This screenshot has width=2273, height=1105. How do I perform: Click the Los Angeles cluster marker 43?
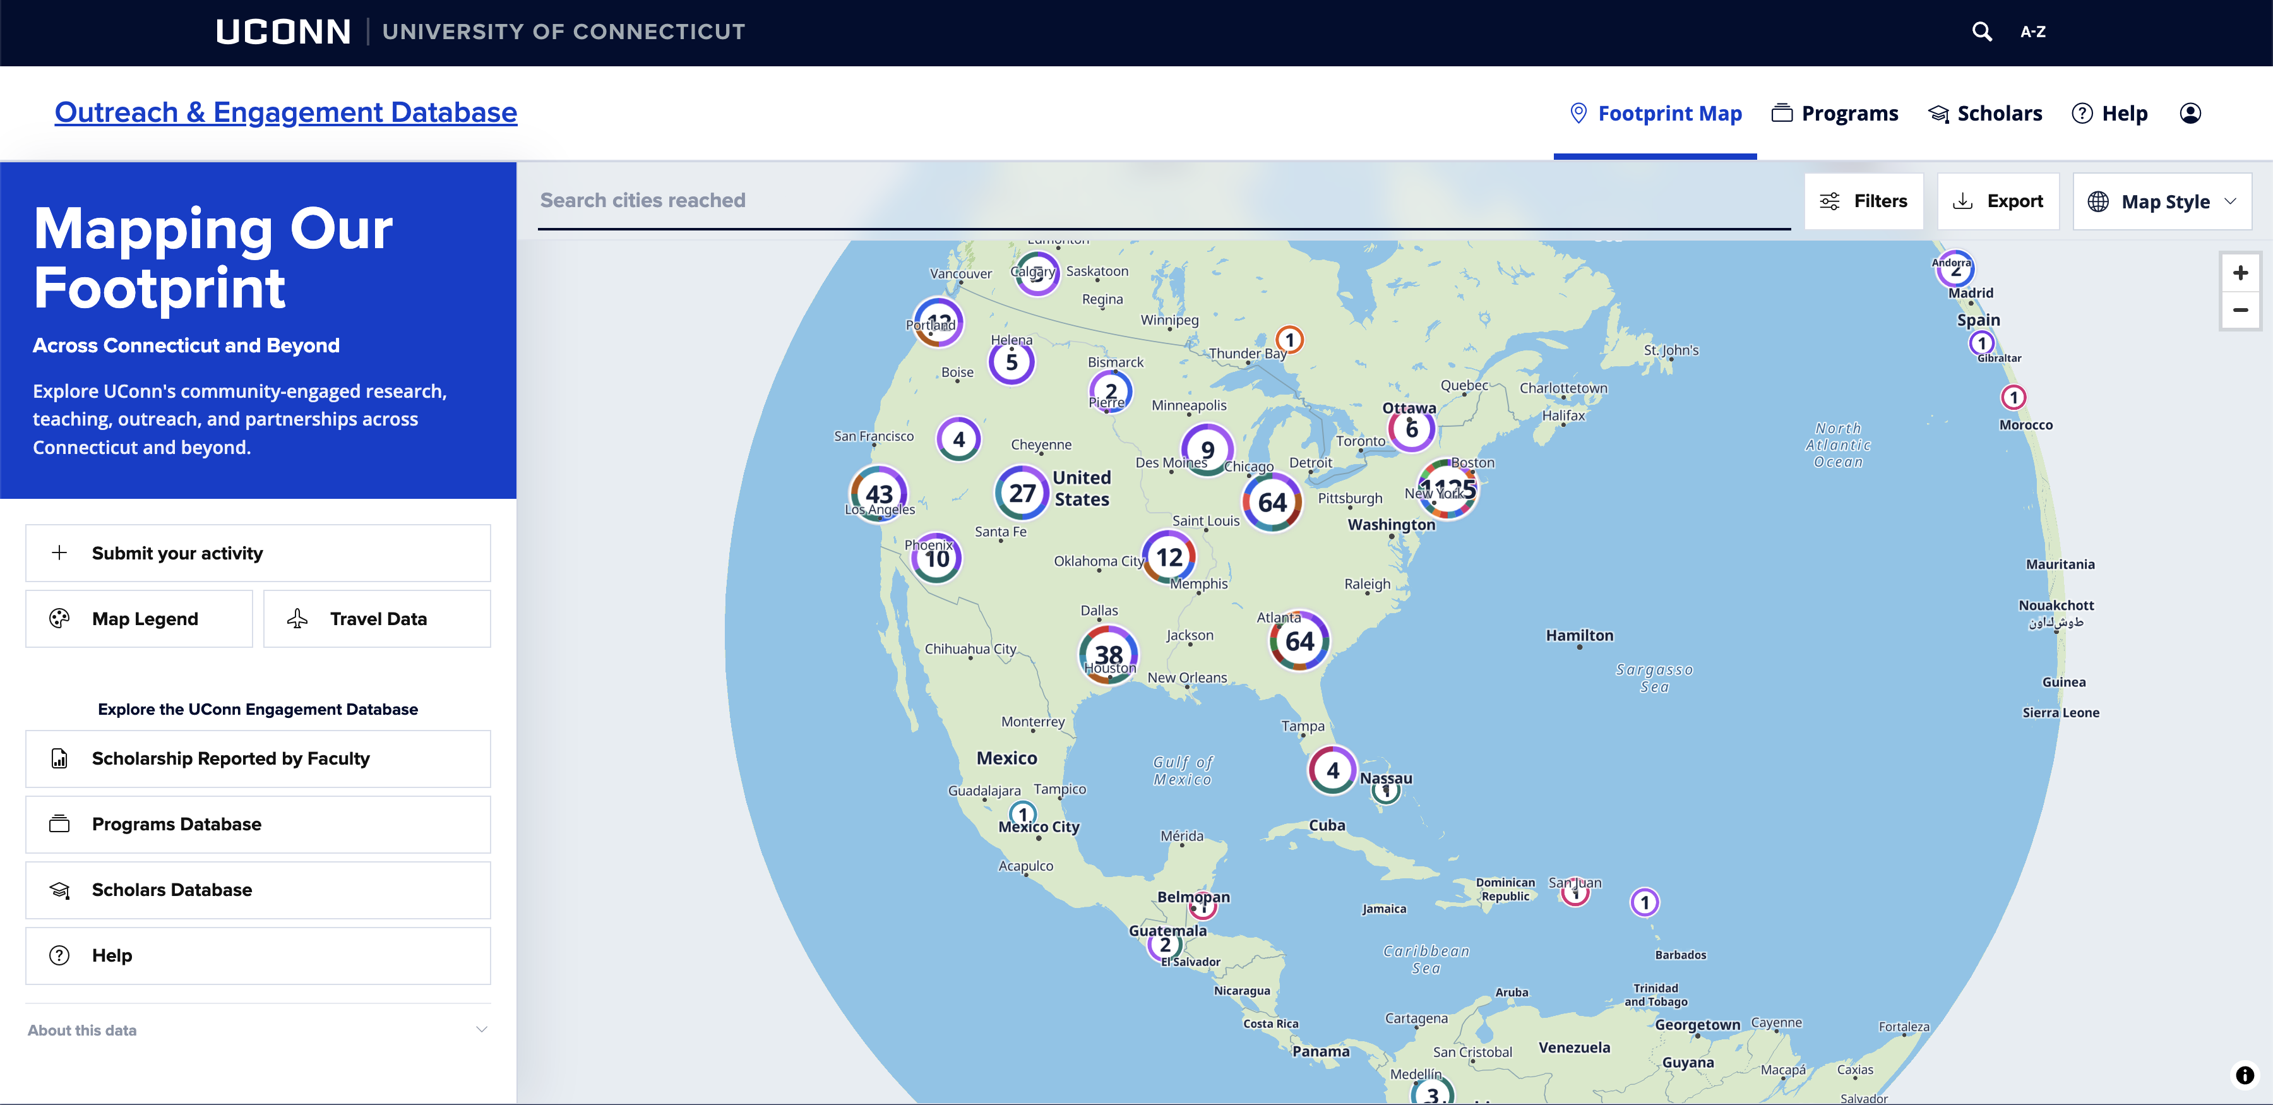[879, 493]
